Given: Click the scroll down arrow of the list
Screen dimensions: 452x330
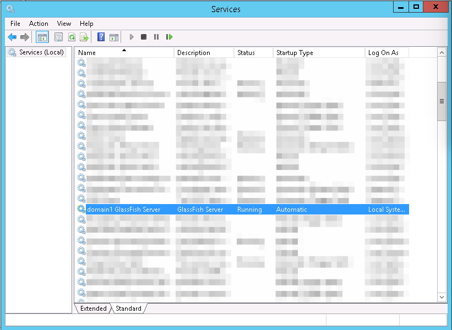Looking at the screenshot, I should click(442, 297).
